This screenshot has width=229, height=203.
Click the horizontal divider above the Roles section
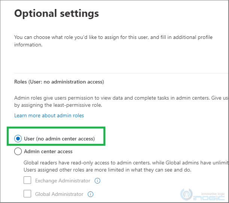coord(121,73)
